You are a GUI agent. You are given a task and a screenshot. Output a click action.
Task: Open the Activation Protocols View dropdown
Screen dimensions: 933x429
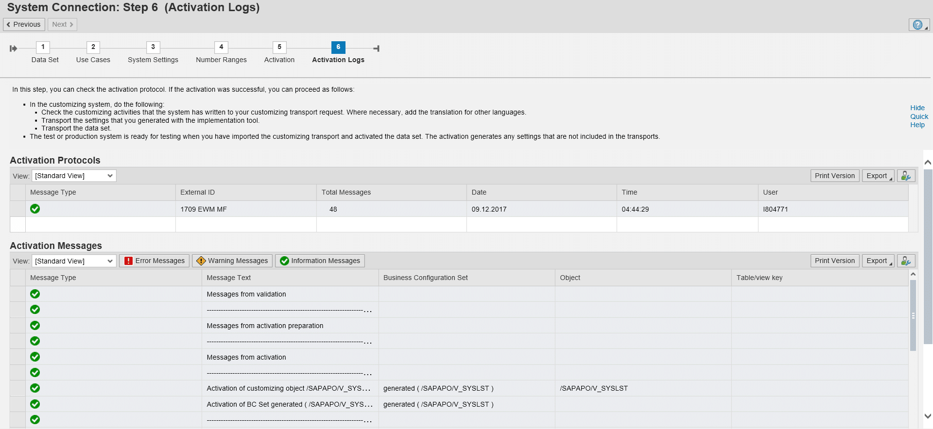pos(74,176)
